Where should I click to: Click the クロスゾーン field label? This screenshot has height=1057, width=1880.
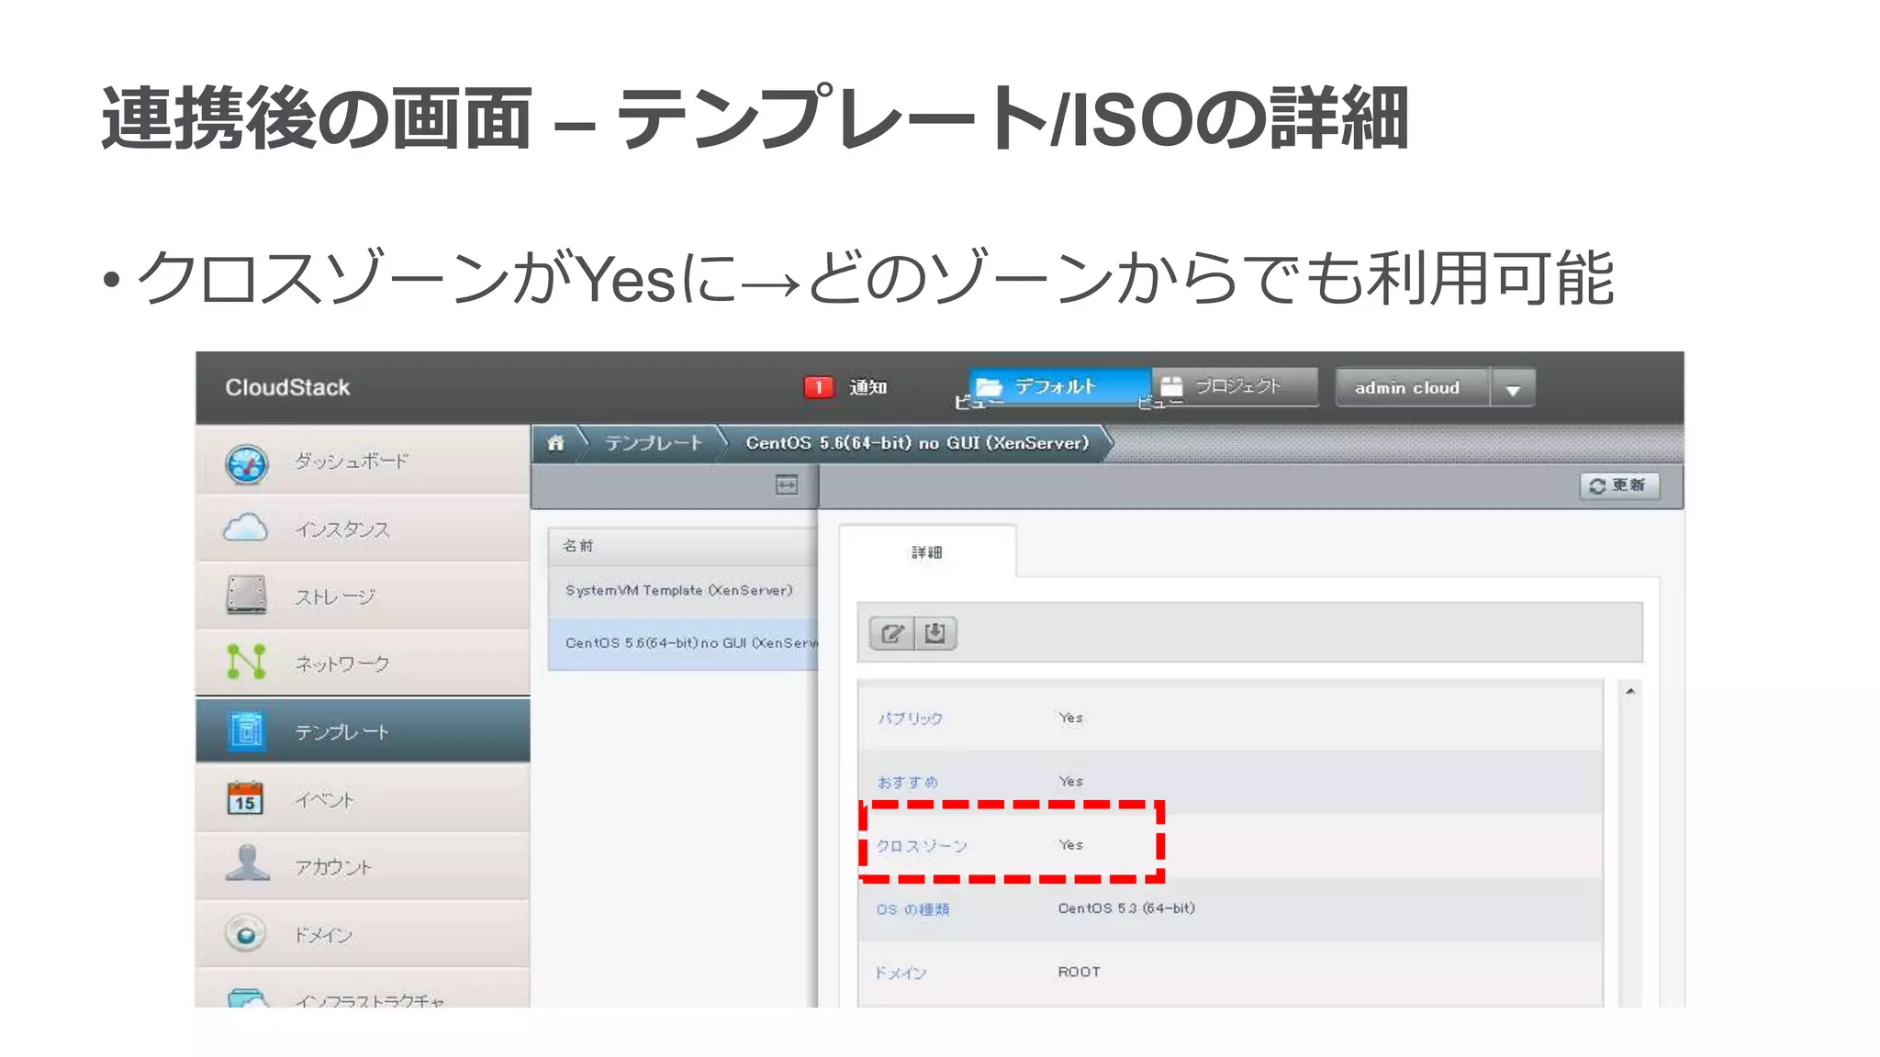922,846
